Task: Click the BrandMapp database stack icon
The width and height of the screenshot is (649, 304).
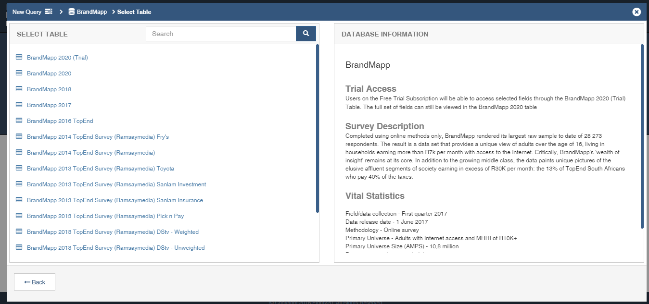Action: 71,12
